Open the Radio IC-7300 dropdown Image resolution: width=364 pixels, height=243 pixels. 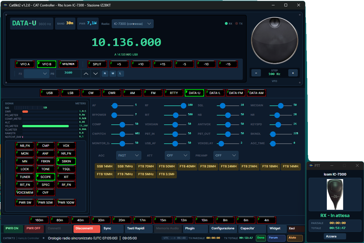click(x=133, y=24)
